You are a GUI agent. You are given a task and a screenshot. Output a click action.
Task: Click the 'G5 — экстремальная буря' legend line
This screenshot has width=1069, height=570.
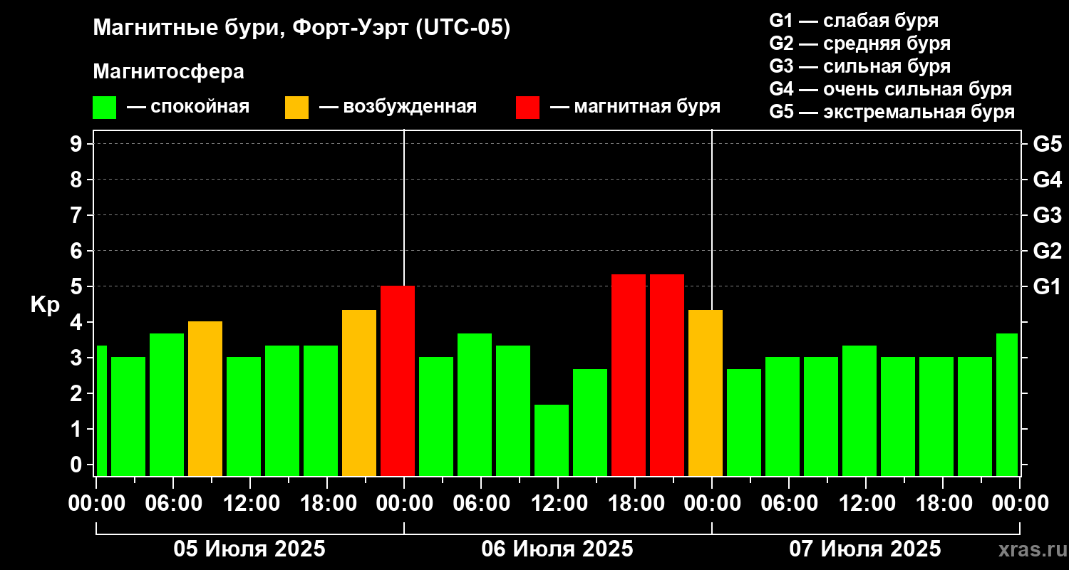[x=892, y=113]
